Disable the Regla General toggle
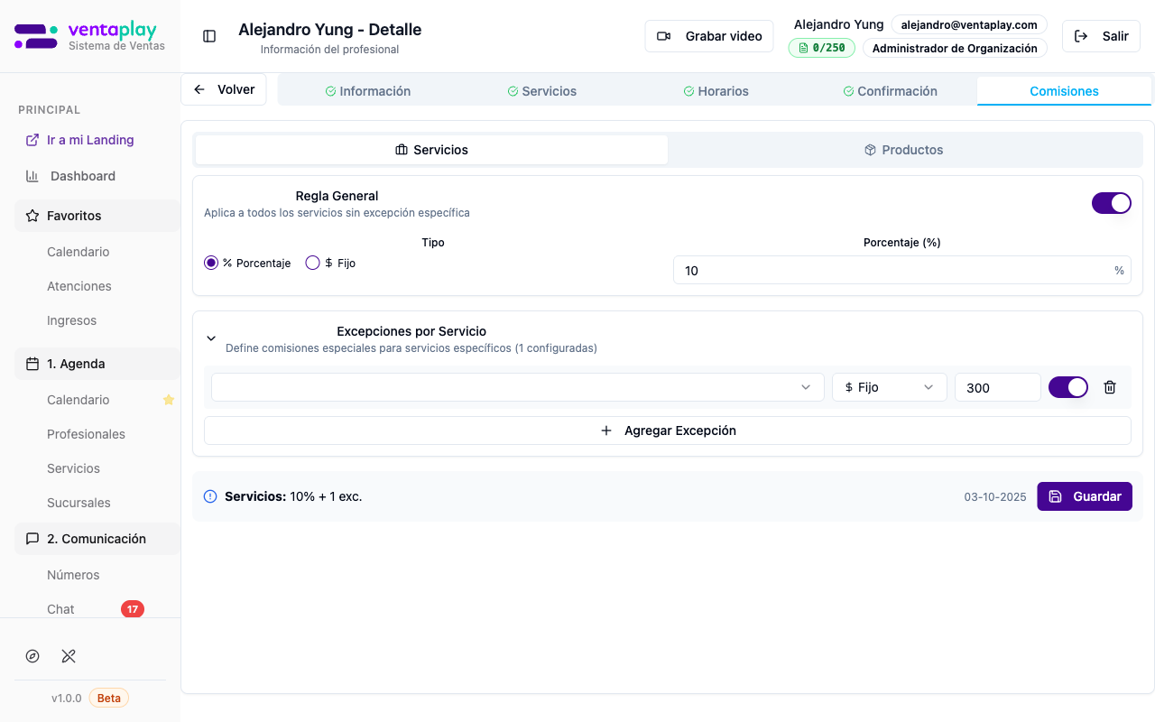 tap(1111, 203)
